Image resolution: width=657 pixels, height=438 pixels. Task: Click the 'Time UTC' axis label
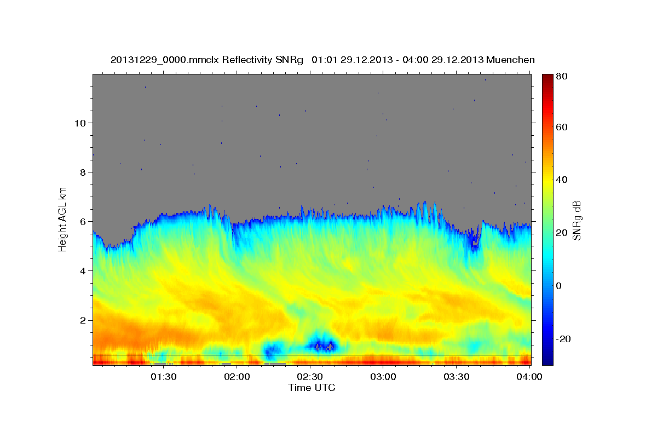312,388
